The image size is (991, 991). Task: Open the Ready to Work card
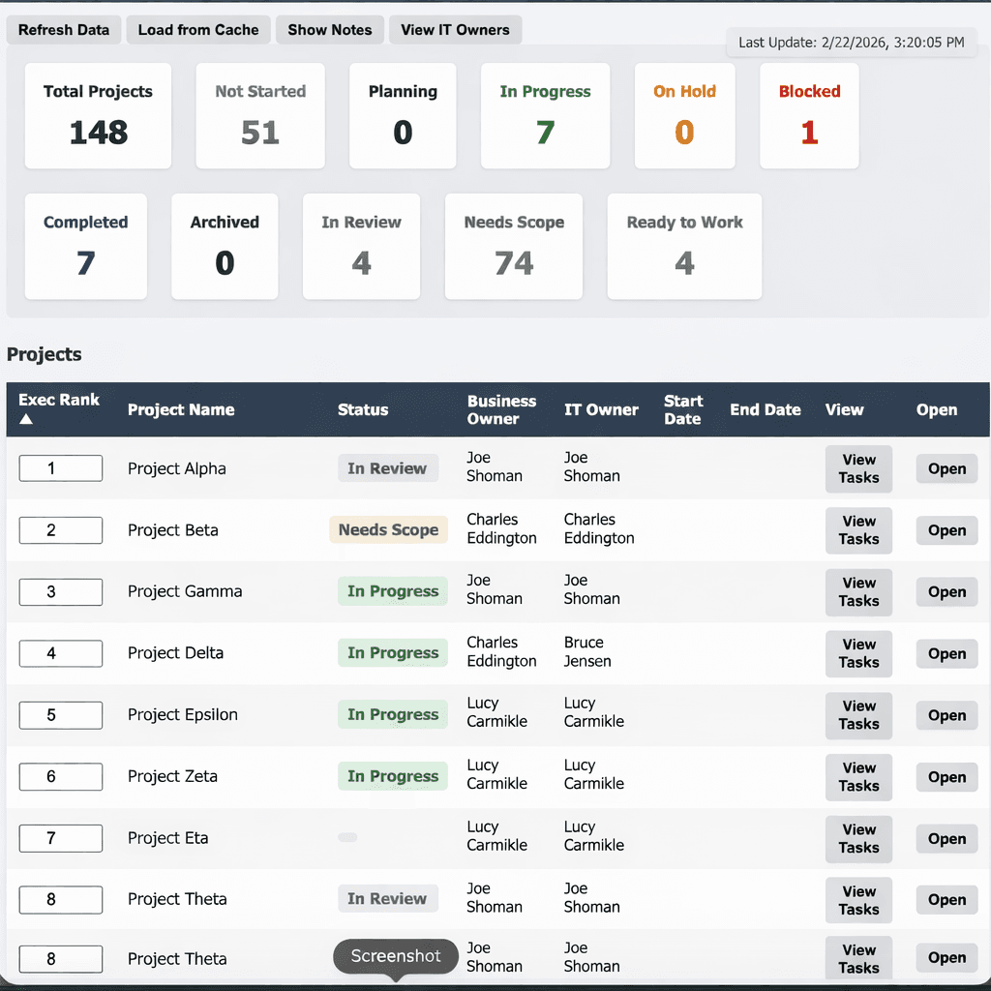click(x=684, y=246)
